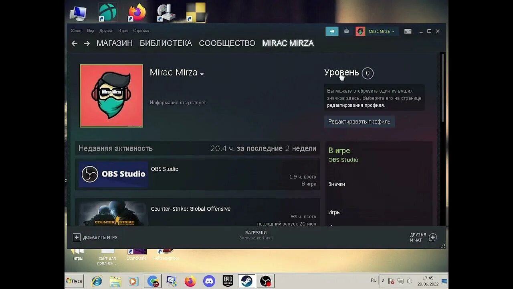Go forward with the right arrow
Image resolution: width=513 pixels, height=289 pixels.
click(x=87, y=43)
